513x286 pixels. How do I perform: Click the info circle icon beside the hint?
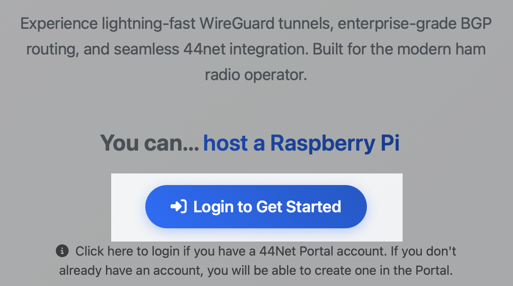(x=62, y=251)
